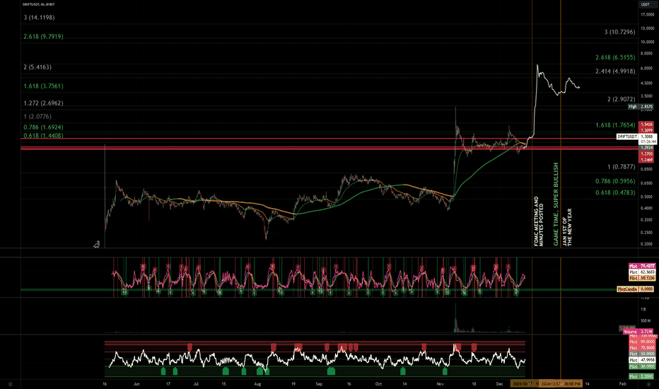This screenshot has height=389, width=659.
Task: Click the green 1.618 (3.7561) Fibonacci level label
Action: tap(43, 86)
